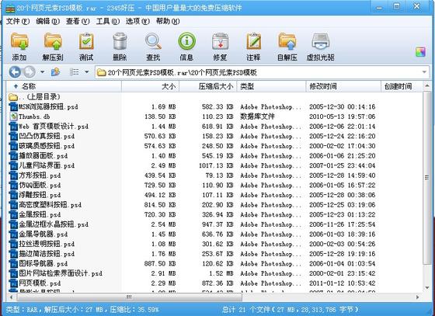This screenshot has height=316, width=435.
Task: Select the 拉丝透明按钮.psd file
Action: (x=47, y=245)
